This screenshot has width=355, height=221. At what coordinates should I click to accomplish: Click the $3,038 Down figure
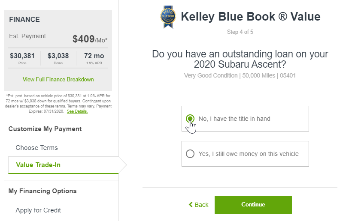(x=58, y=58)
